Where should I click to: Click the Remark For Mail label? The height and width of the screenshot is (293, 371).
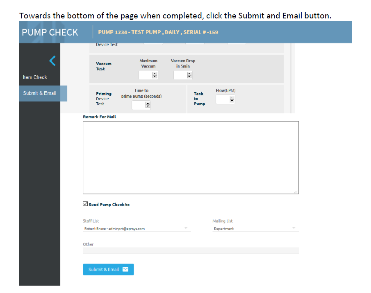[x=99, y=117]
